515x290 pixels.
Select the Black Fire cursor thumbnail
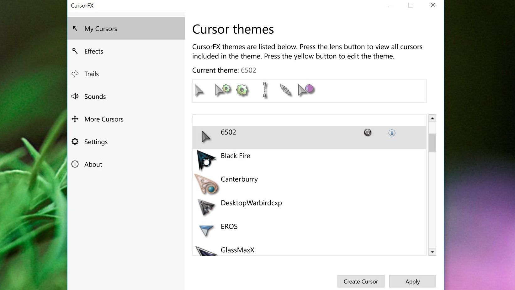(206, 160)
